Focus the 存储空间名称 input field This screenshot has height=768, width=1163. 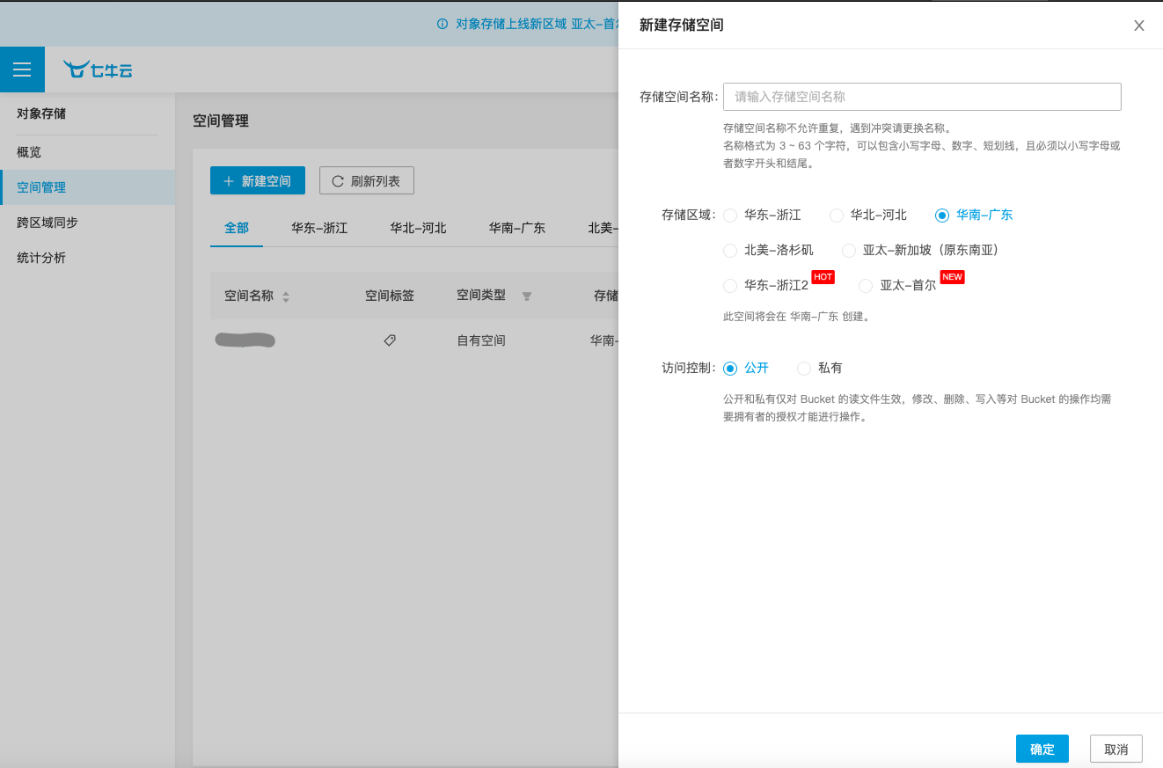pyautogui.click(x=922, y=97)
